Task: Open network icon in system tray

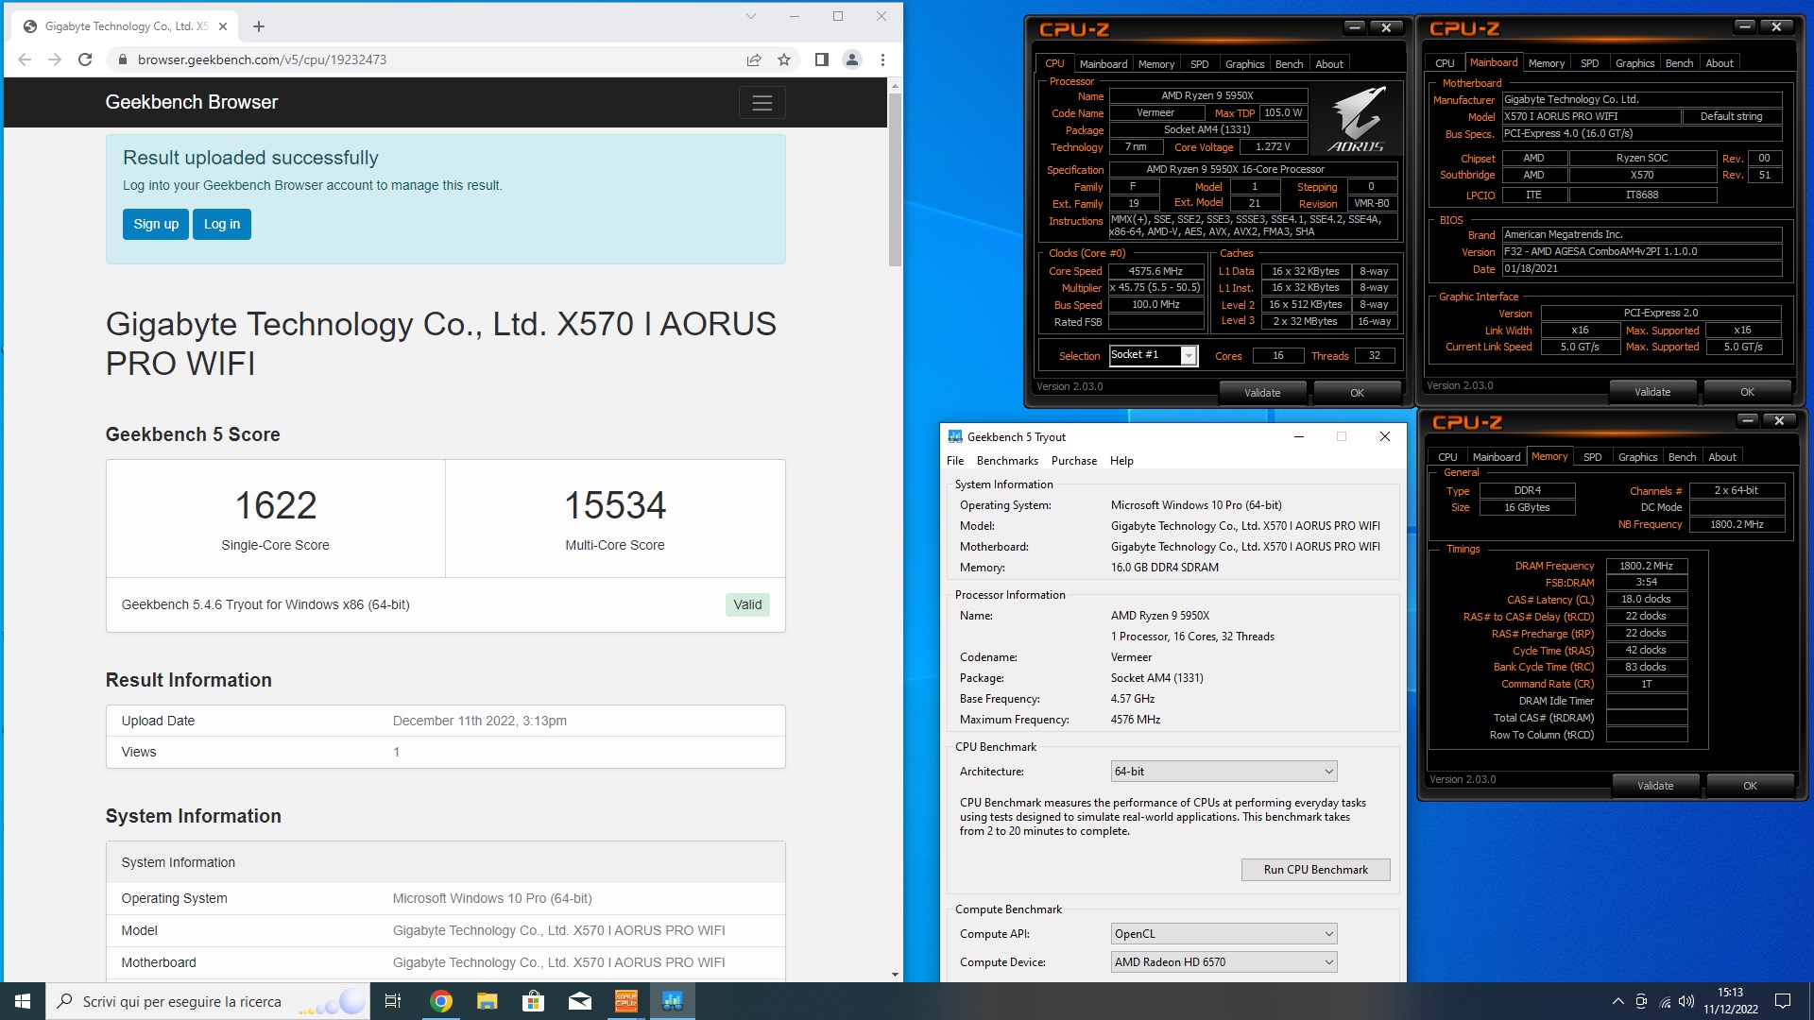Action: (1665, 1001)
